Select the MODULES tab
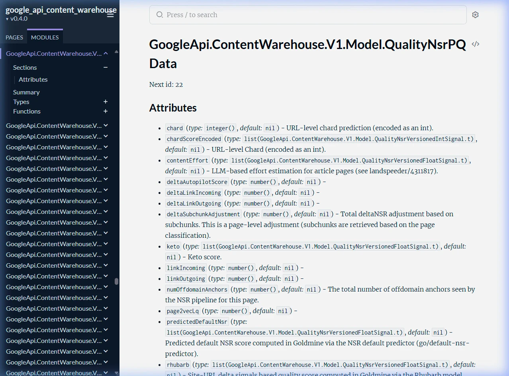This screenshot has height=376, width=509. 45,37
